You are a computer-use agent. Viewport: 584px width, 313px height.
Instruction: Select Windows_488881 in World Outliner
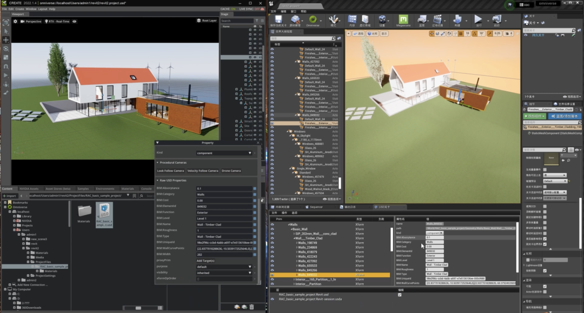313,144
